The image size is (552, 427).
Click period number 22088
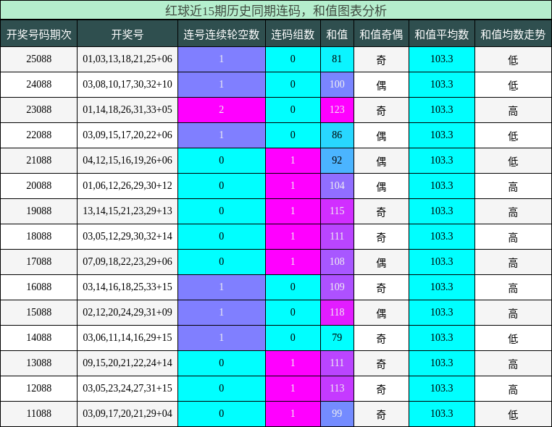pyautogui.click(x=38, y=135)
